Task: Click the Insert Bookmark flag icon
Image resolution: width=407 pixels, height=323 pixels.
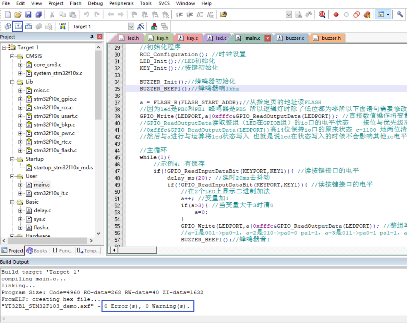Action: click(134, 14)
